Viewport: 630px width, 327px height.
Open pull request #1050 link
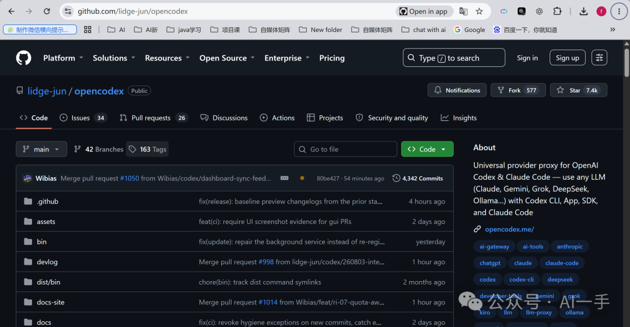129,178
